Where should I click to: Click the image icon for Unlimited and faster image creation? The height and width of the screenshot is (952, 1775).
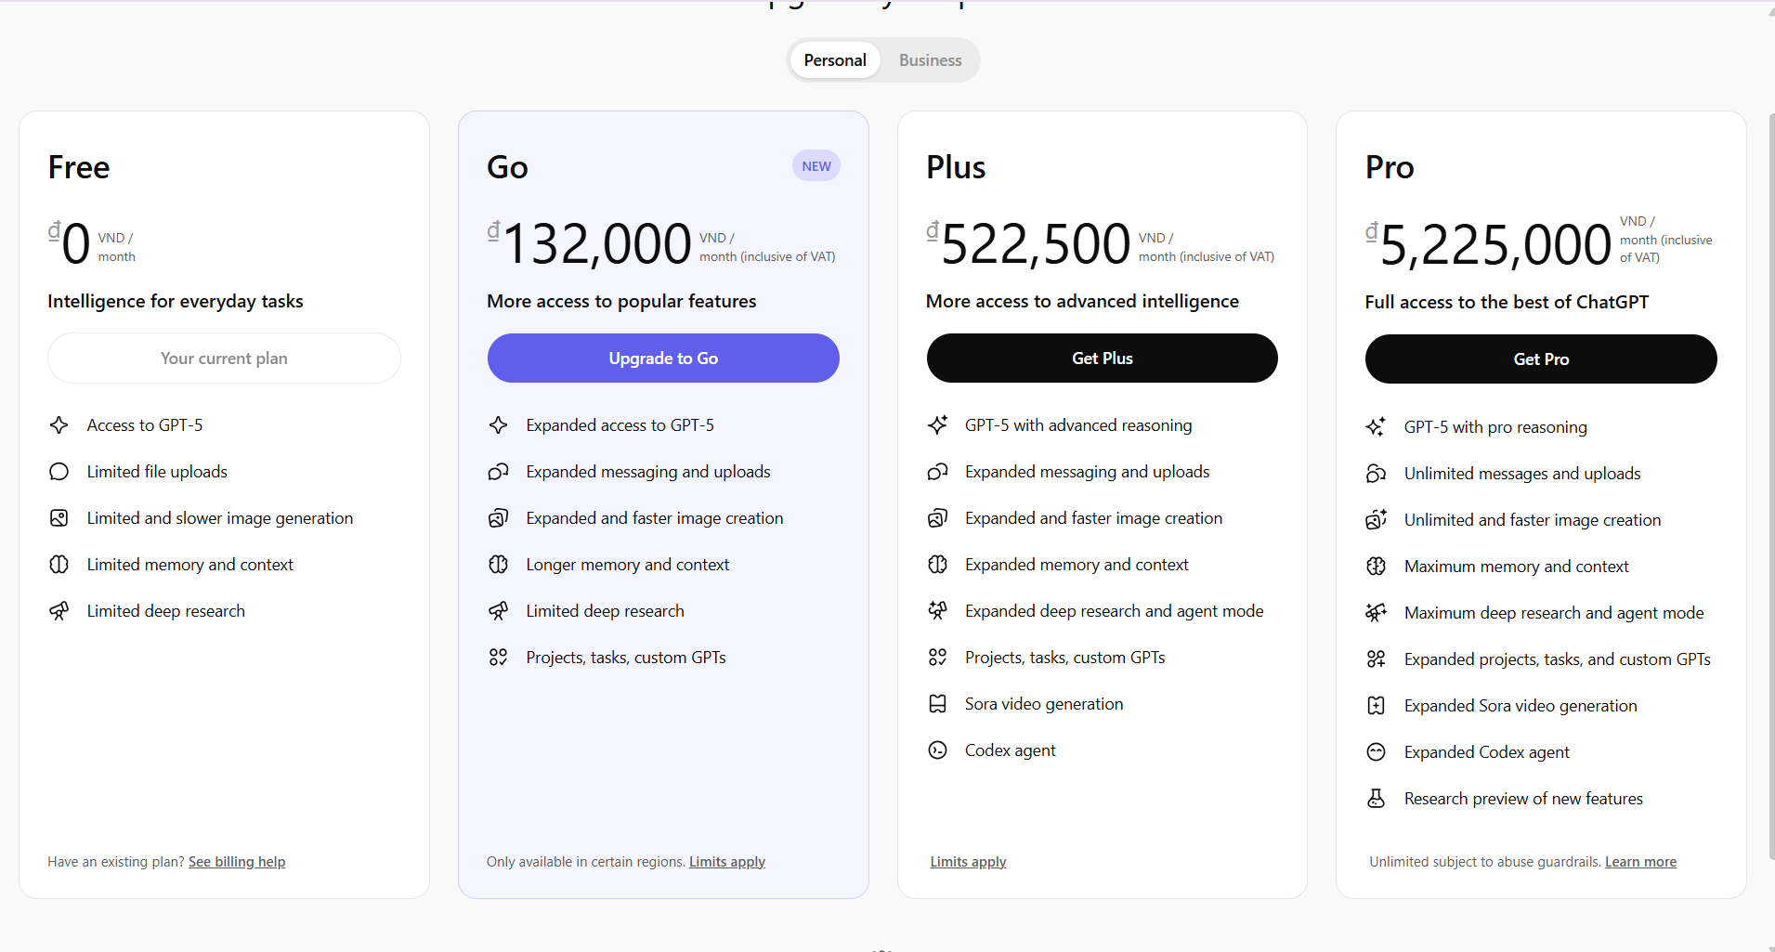point(1377,520)
